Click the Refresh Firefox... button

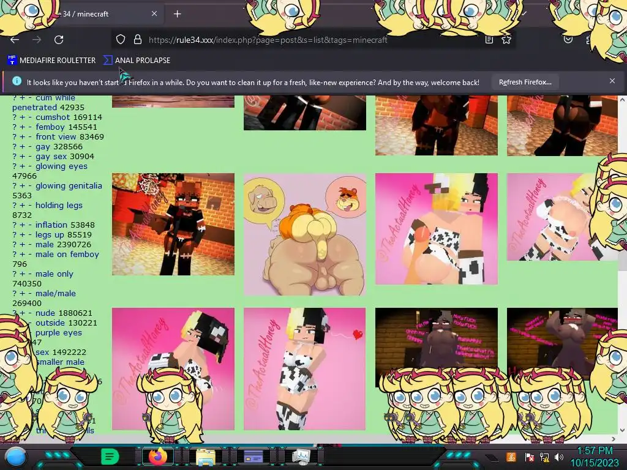coord(525,82)
